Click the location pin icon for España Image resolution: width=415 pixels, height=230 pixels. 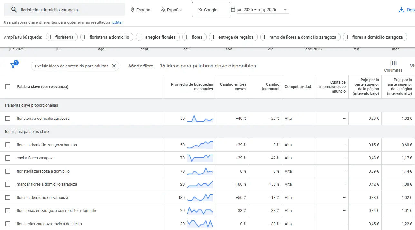pos(132,10)
